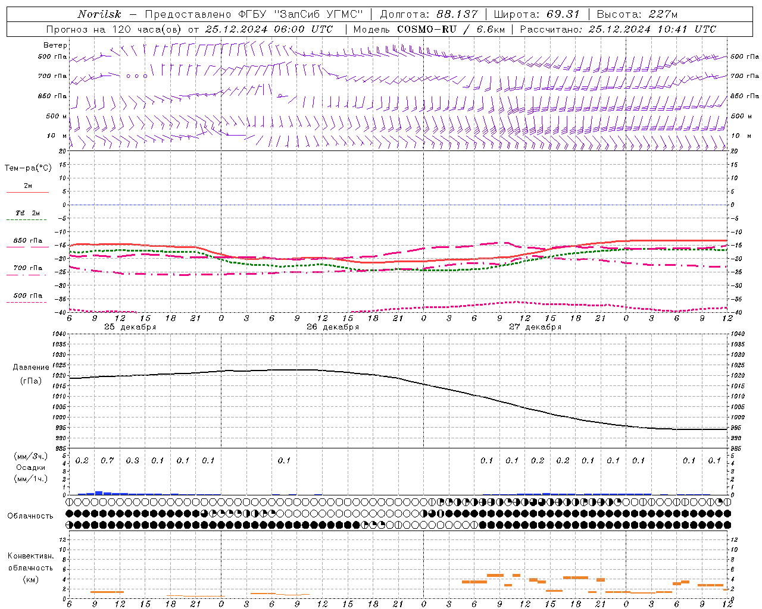Click the "0.3" precipitation value
Viewport: 762px width, 609px height.
(132, 460)
